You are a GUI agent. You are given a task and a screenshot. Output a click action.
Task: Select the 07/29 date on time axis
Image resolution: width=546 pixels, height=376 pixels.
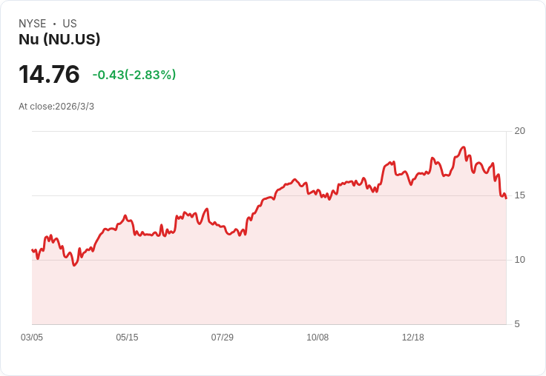222,338
